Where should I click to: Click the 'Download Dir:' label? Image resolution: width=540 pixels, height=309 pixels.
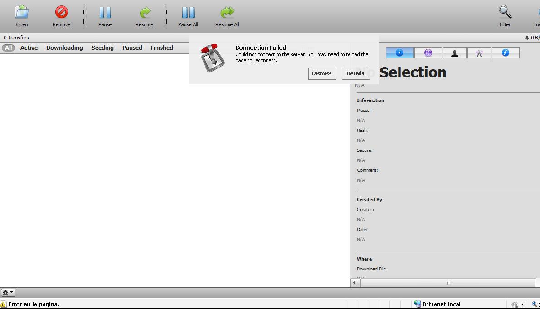click(x=372, y=269)
